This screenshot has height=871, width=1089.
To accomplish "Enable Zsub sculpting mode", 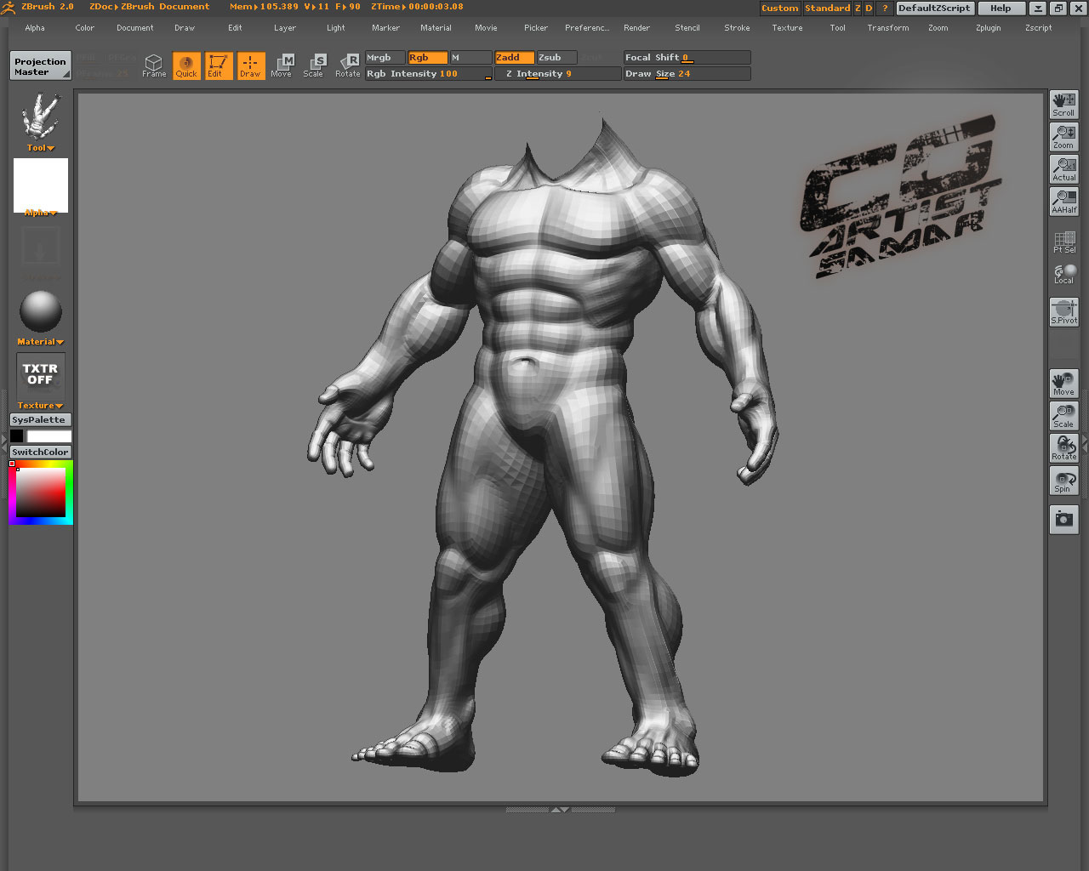I will (555, 57).
